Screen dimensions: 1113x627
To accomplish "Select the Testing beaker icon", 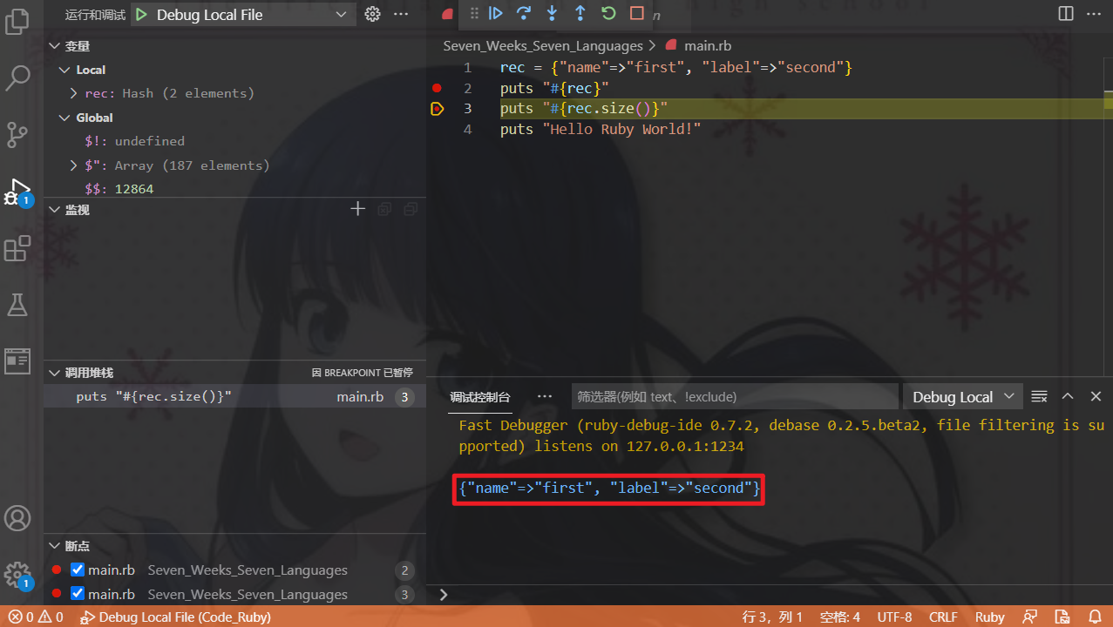I will (x=17, y=305).
